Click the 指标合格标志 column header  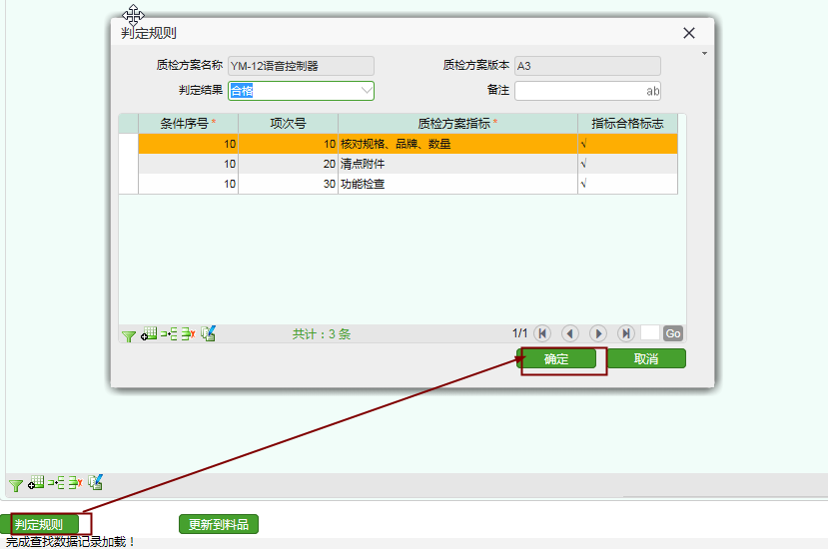tap(627, 124)
